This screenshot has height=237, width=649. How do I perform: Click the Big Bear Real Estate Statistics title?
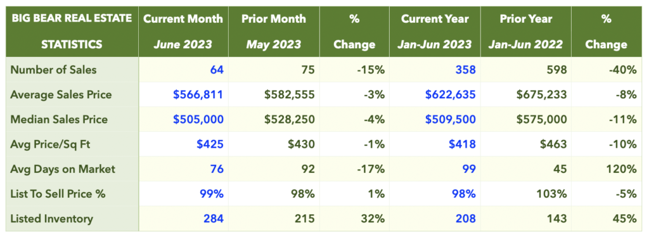[72, 32]
